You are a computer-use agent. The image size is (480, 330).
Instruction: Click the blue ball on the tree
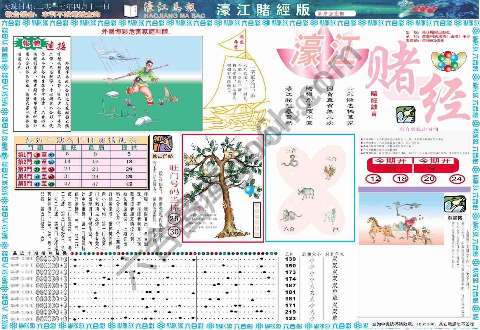coord(249,190)
